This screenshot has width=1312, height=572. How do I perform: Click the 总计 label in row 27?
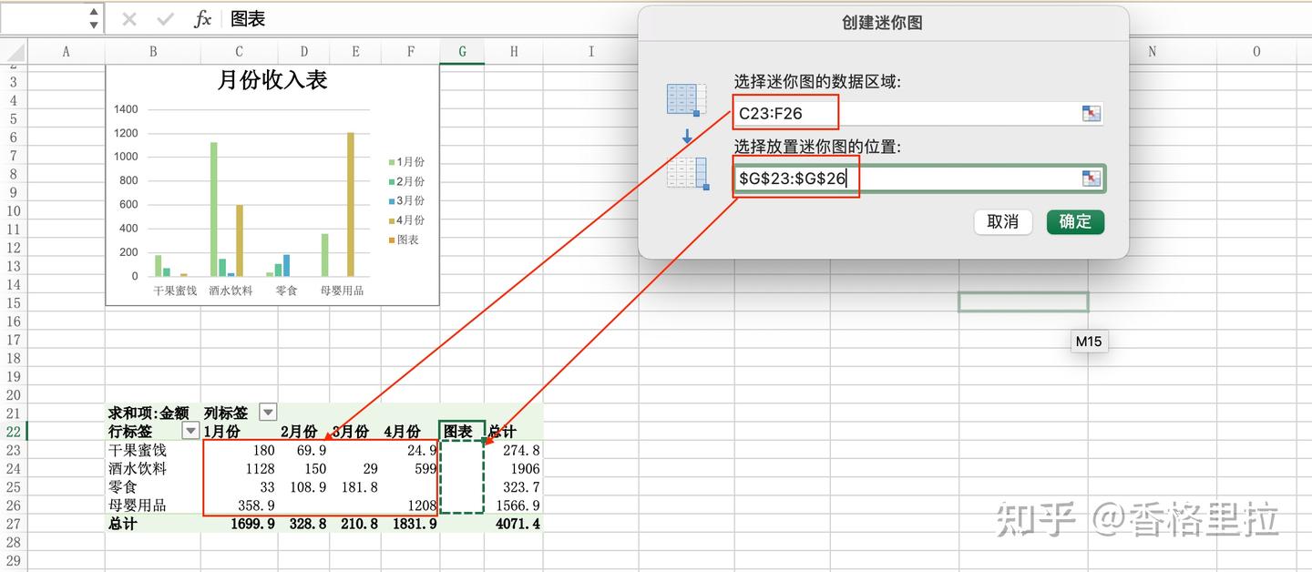[123, 524]
